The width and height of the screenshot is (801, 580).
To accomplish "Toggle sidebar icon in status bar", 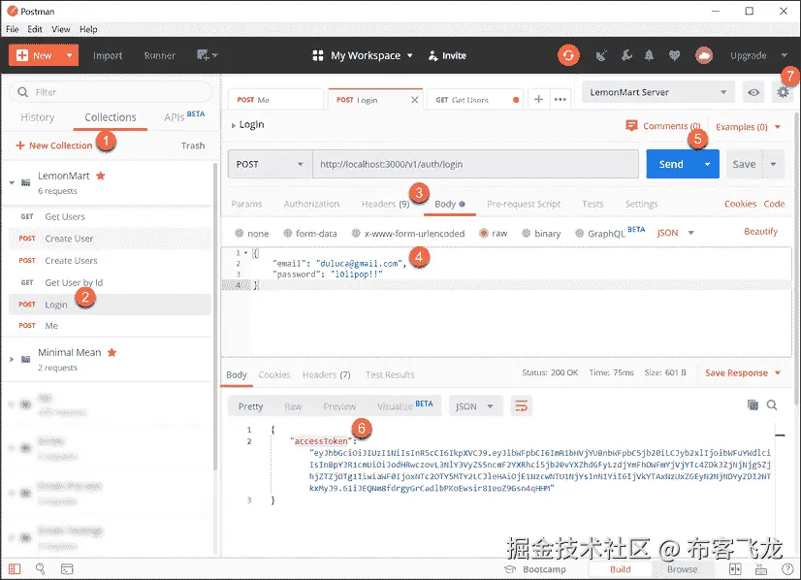I will (15, 568).
